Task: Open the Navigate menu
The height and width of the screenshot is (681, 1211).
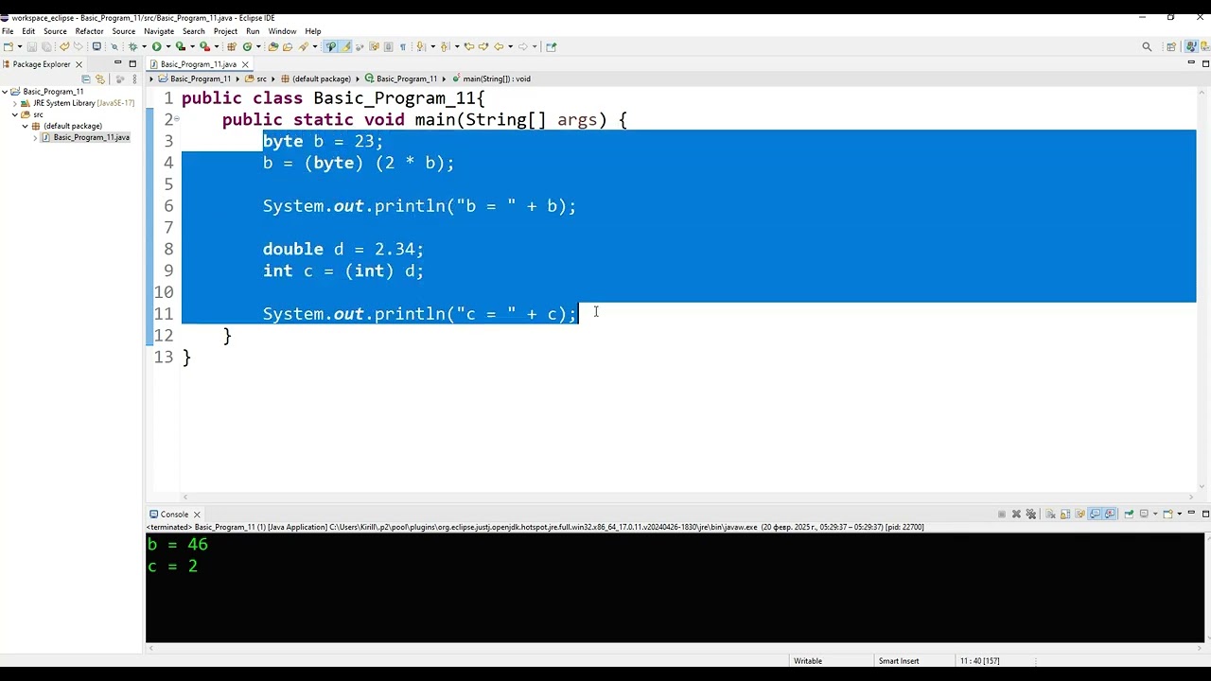Action: pyautogui.click(x=159, y=31)
